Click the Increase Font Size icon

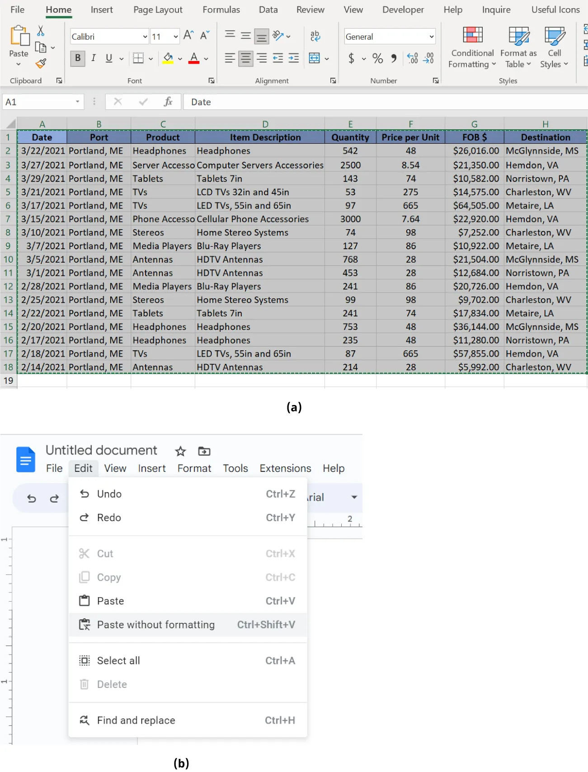pyautogui.click(x=189, y=36)
